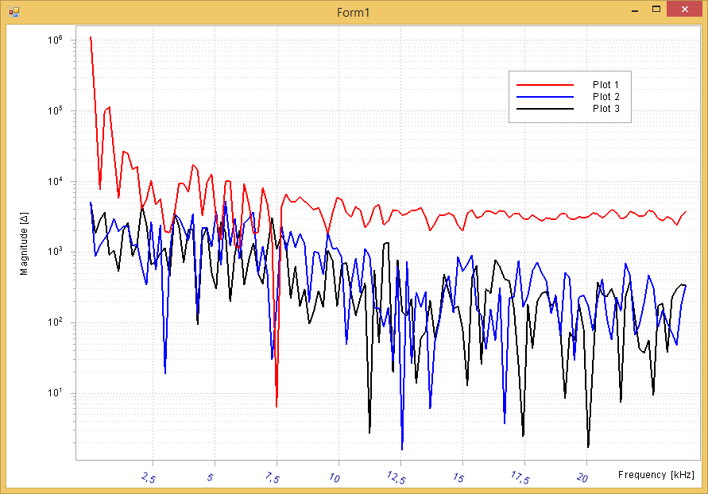The image size is (708, 494).
Task: Select the Plot 2 legend label
Action: pos(605,96)
